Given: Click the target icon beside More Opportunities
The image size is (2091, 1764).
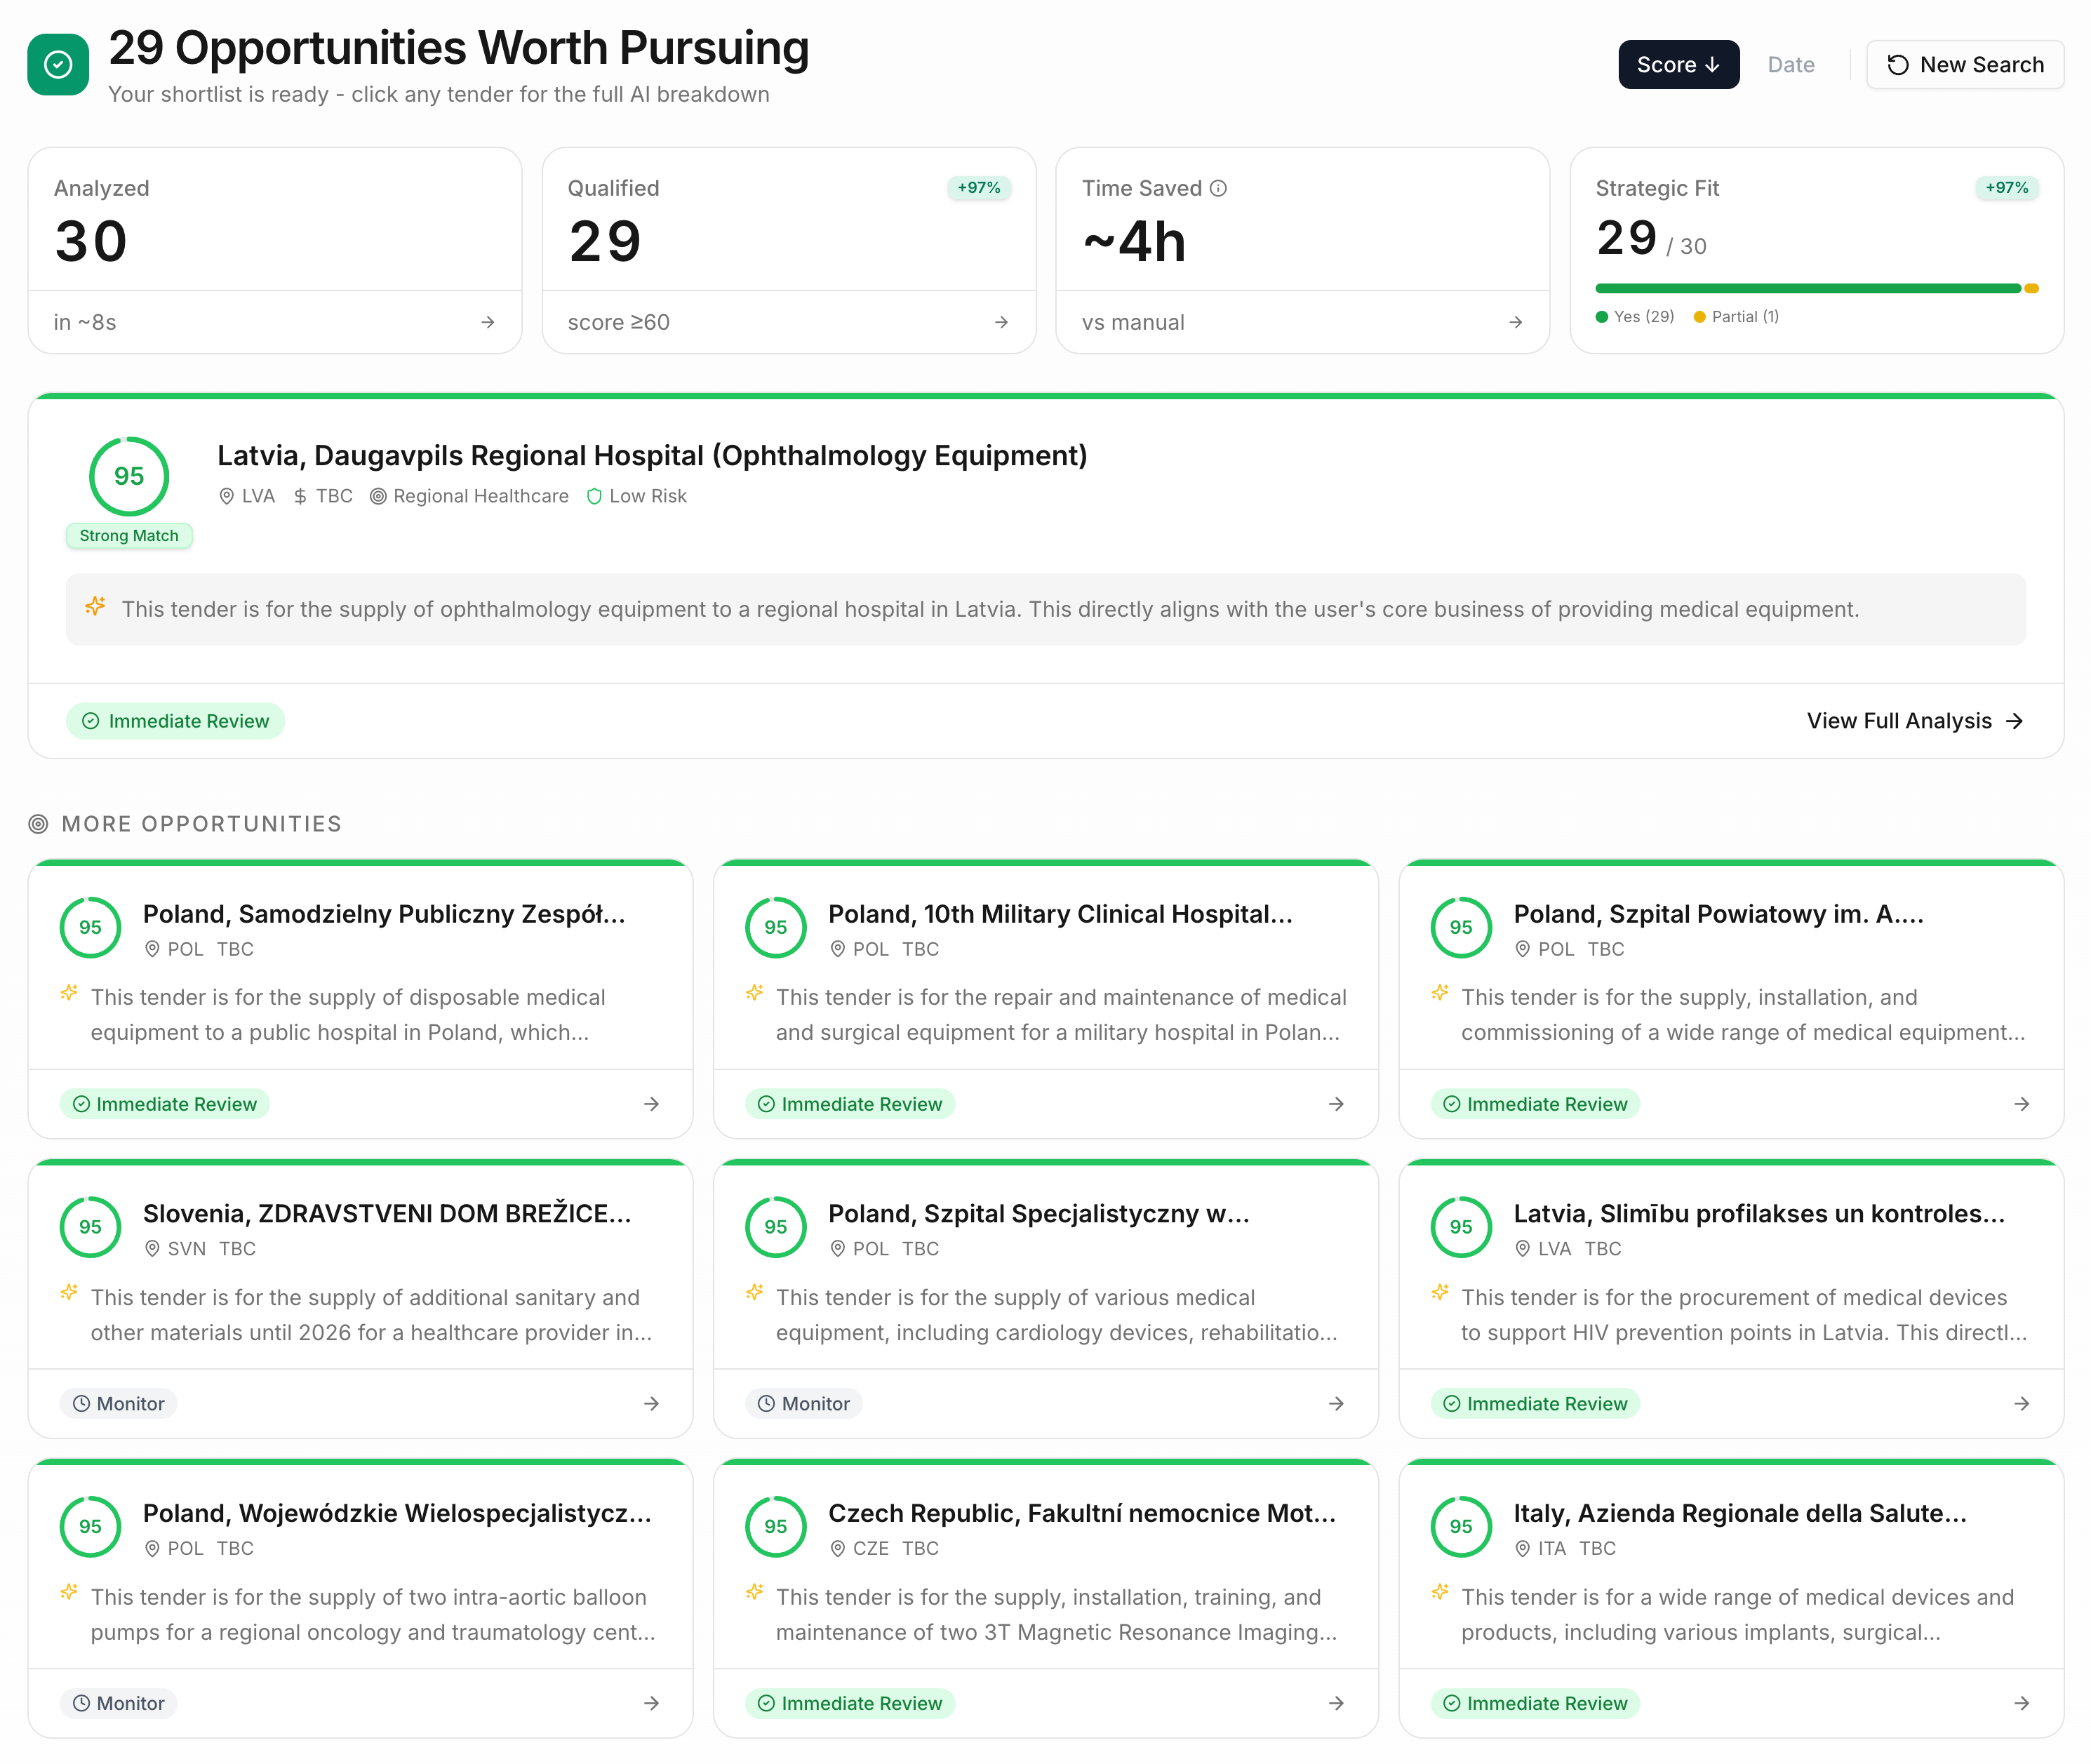Looking at the screenshot, I should (x=38, y=824).
